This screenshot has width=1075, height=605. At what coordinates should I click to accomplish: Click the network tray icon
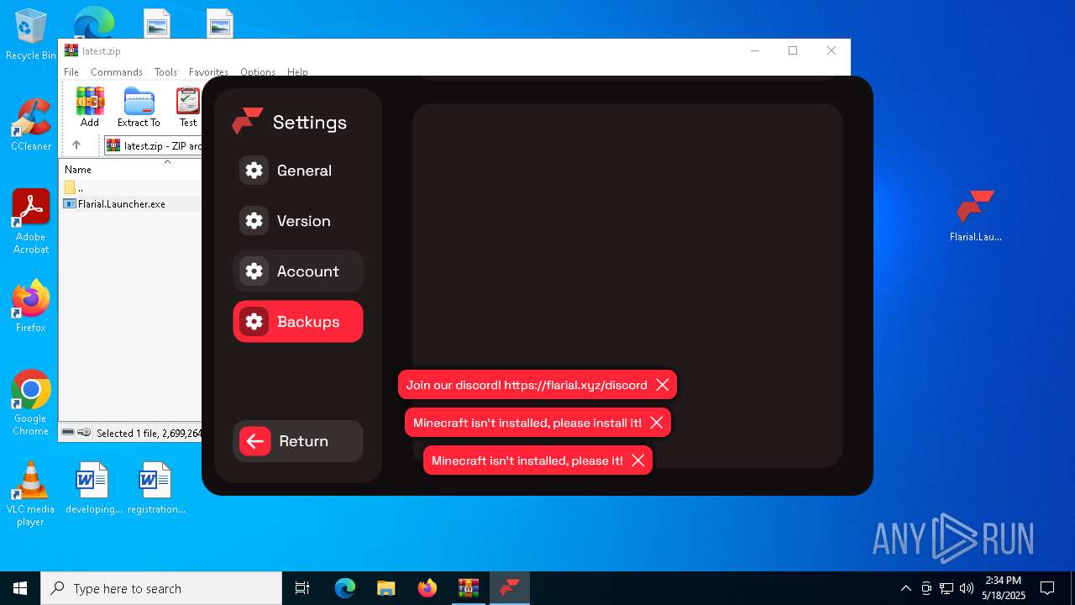pyautogui.click(x=947, y=588)
